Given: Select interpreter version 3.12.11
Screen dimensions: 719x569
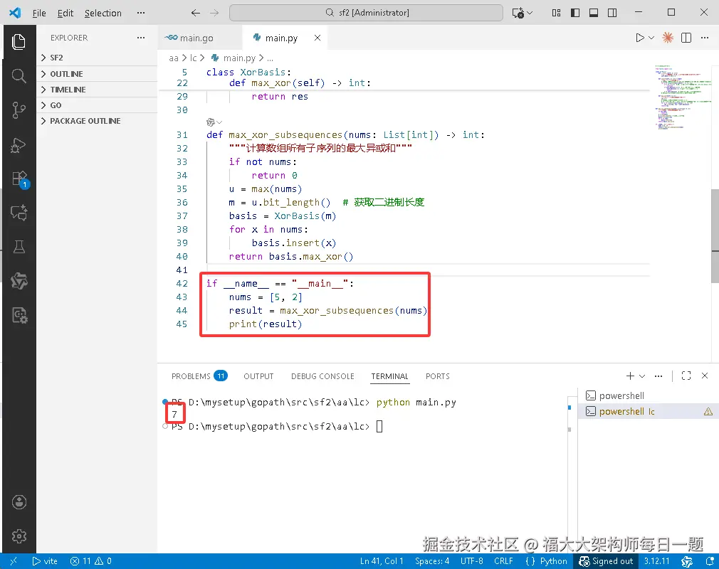Looking at the screenshot, I should (656, 561).
